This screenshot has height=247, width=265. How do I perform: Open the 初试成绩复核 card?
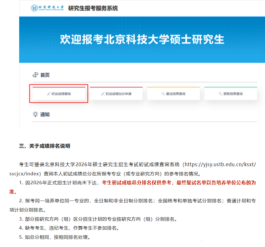tap(59, 93)
